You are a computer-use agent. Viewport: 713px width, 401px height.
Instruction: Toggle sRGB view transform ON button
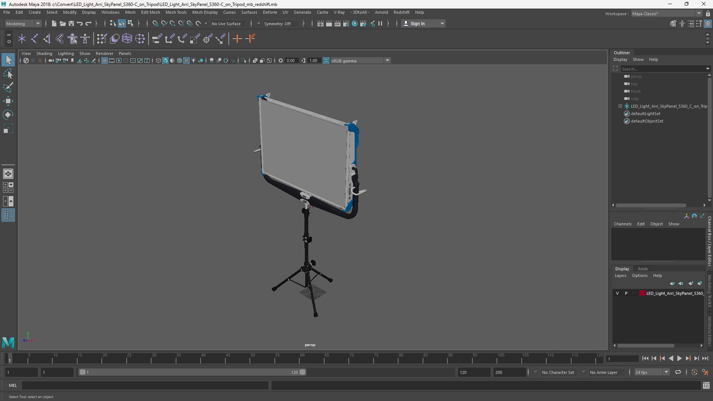click(326, 61)
